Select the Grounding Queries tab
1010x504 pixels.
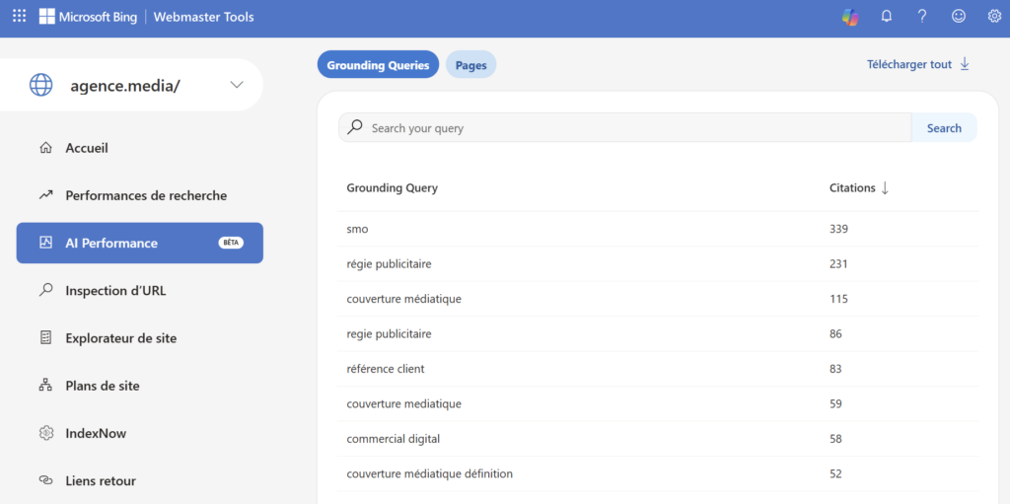coord(378,64)
